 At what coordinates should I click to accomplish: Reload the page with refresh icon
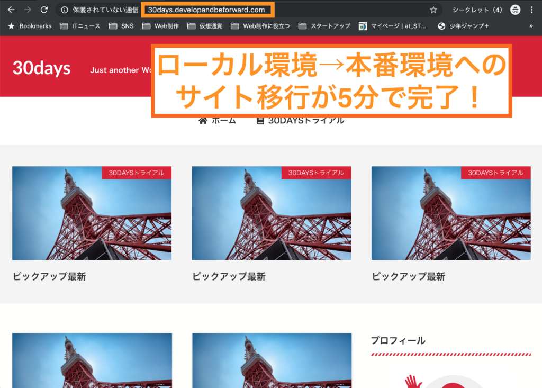tap(44, 10)
